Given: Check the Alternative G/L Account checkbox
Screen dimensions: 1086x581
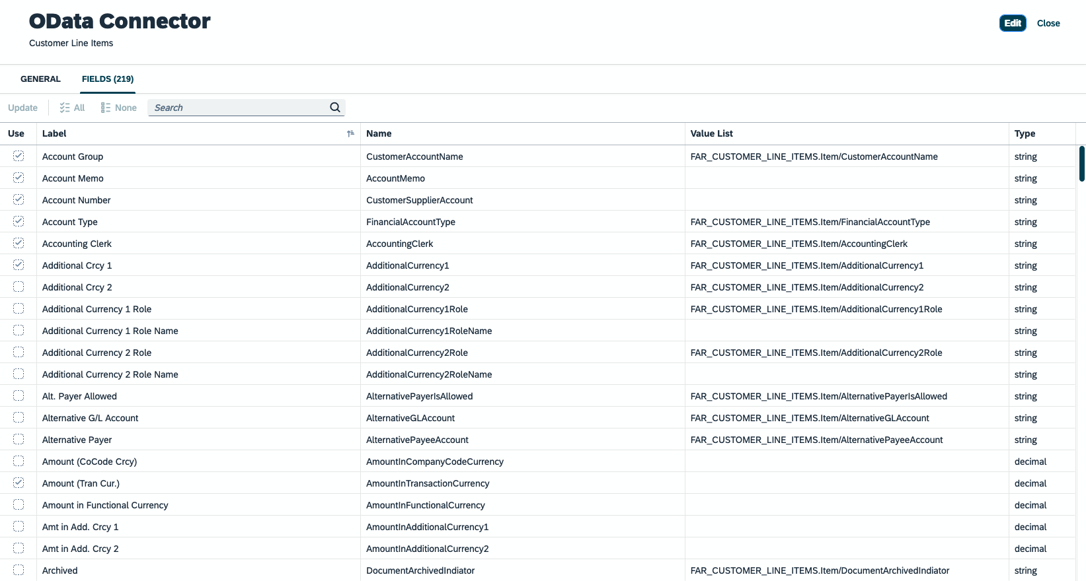Looking at the screenshot, I should pyautogui.click(x=19, y=417).
